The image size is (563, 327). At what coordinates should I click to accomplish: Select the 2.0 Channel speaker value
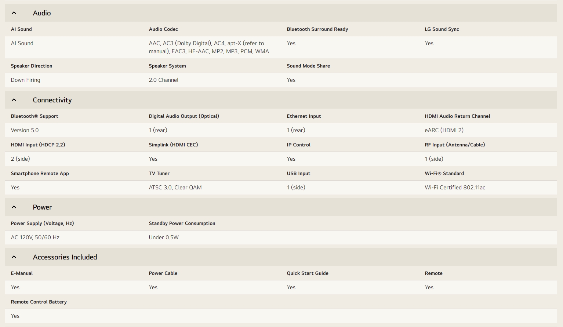164,80
